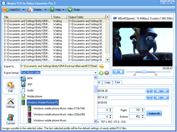Set start point with [ button
177x132 pixels.
[150, 91]
